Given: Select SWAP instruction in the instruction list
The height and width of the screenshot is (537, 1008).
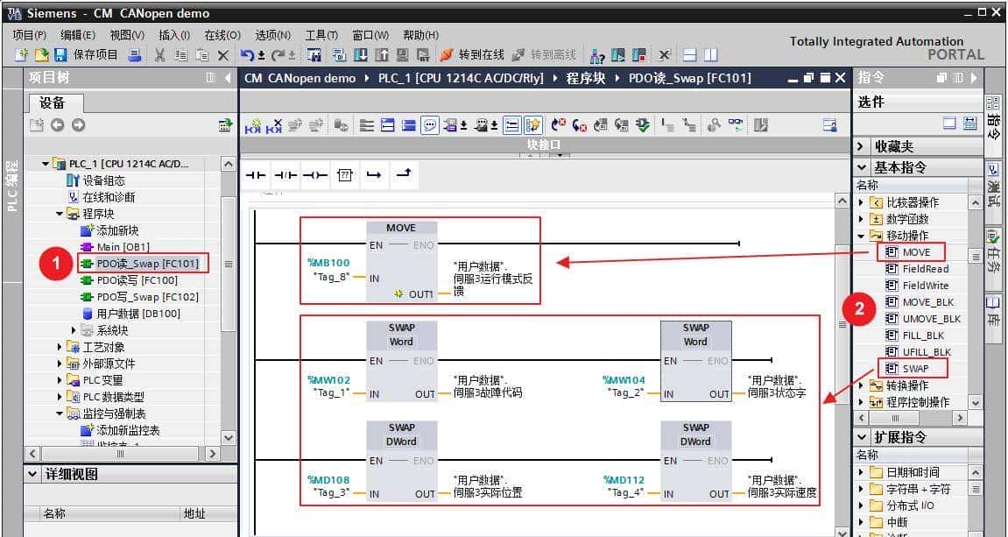Looking at the screenshot, I should 915,369.
